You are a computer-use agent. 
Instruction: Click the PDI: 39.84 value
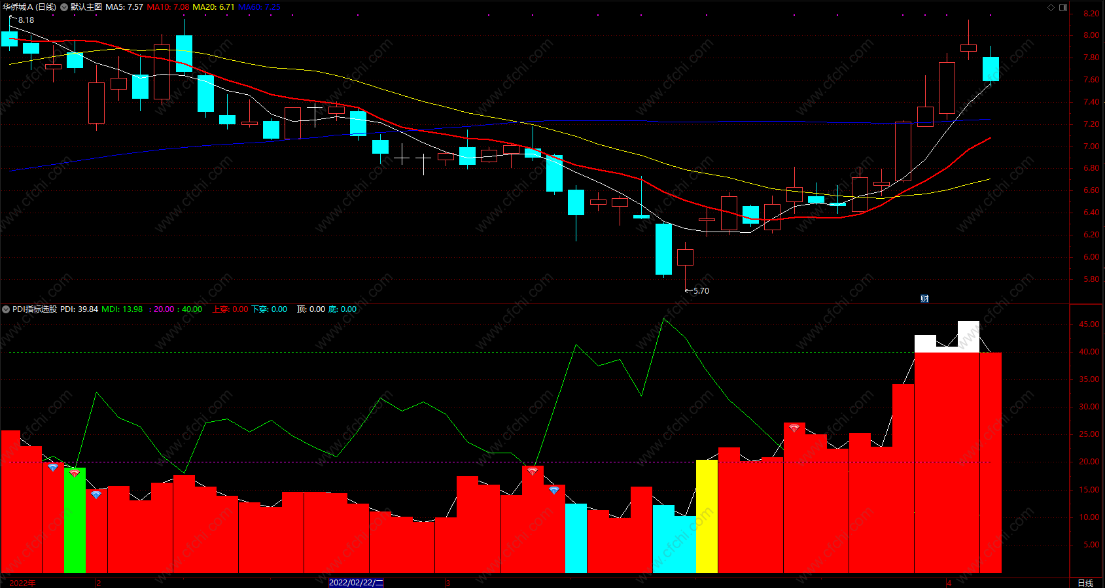click(x=79, y=309)
